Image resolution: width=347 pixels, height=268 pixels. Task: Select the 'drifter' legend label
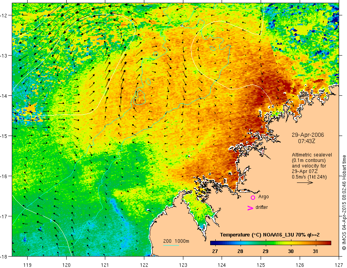261,207
